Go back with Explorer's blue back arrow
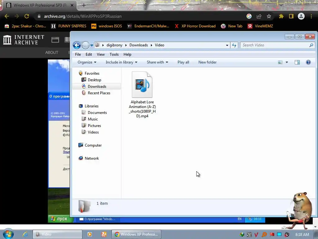Image resolution: width=318 pixels, height=239 pixels. [77, 45]
